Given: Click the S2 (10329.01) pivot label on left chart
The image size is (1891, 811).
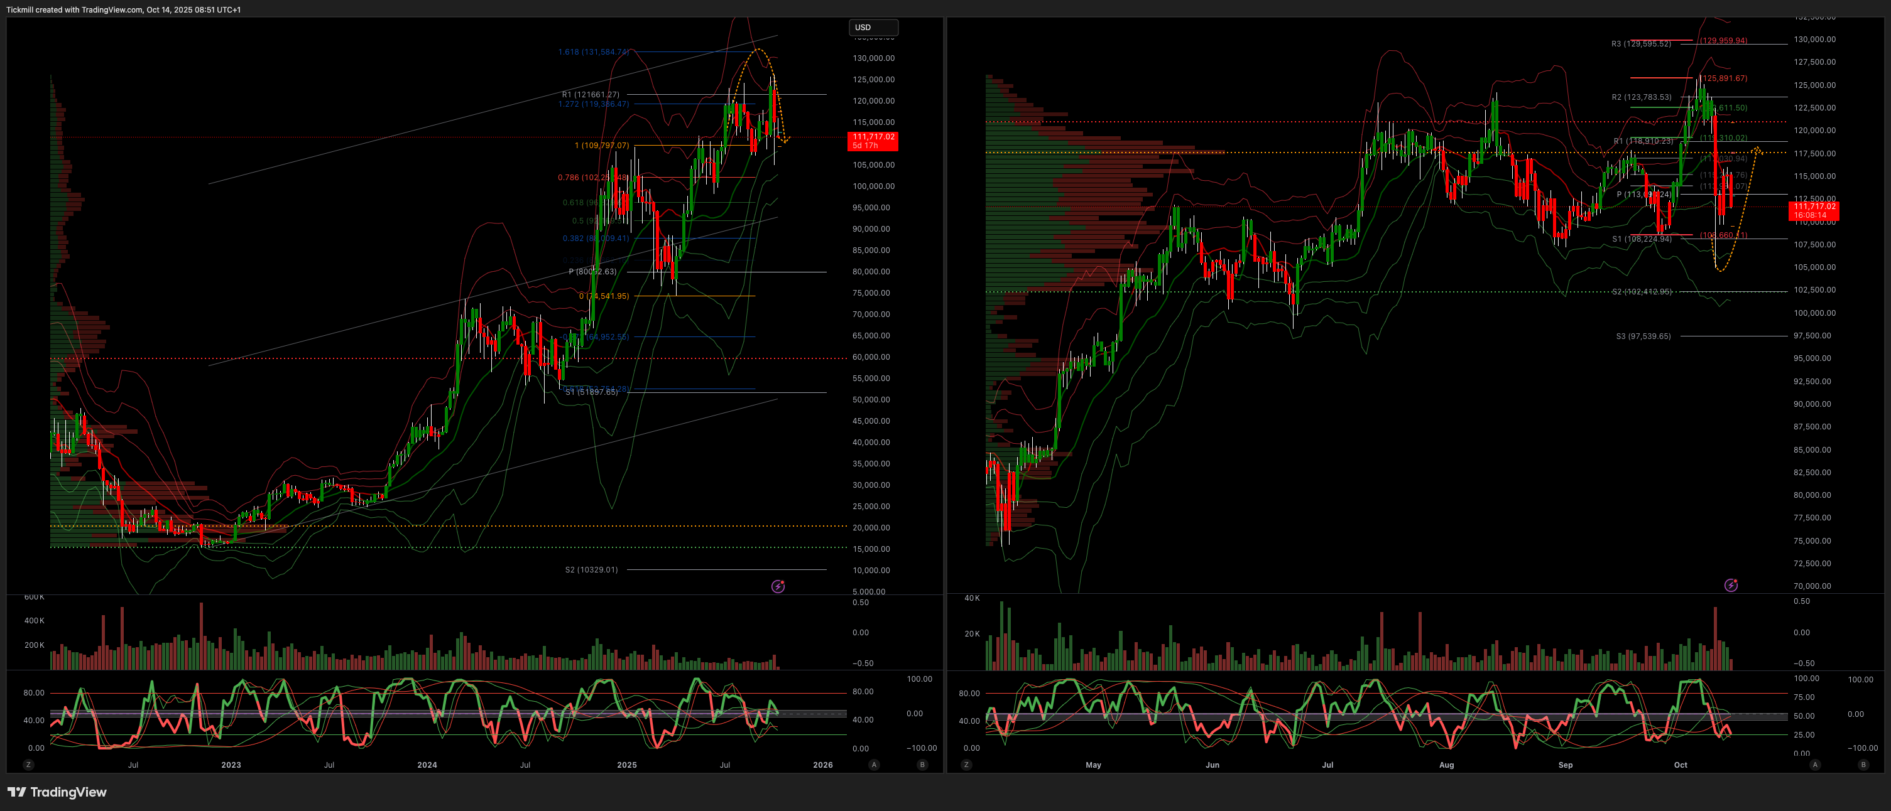Looking at the screenshot, I should (x=591, y=570).
